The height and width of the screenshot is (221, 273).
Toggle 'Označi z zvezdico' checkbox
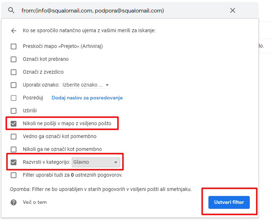(14, 72)
